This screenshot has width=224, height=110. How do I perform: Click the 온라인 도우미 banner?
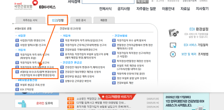click(37, 103)
